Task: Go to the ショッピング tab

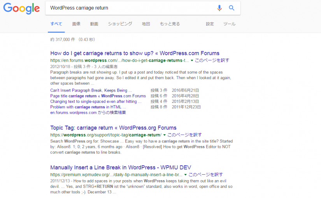Action: point(120,24)
